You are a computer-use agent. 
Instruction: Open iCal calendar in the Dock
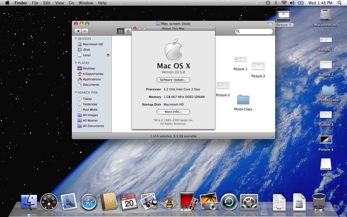129,202
